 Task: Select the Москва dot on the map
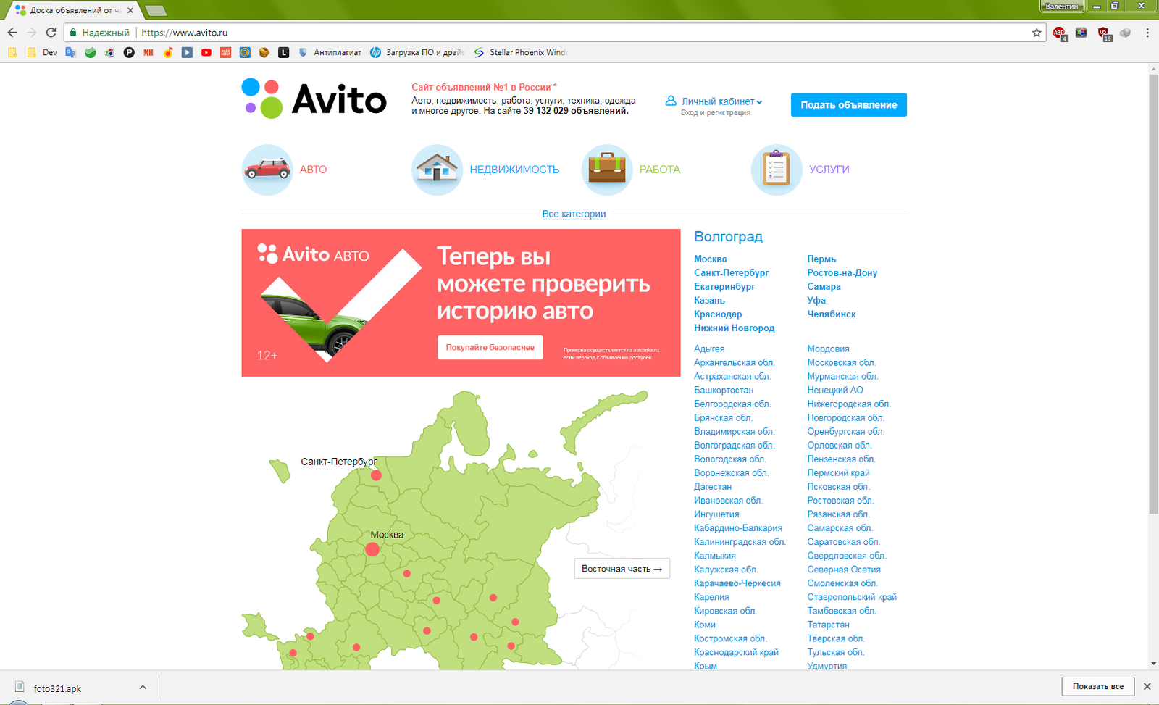point(372,549)
